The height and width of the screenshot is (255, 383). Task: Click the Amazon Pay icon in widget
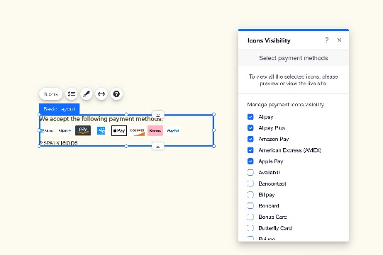point(83,130)
